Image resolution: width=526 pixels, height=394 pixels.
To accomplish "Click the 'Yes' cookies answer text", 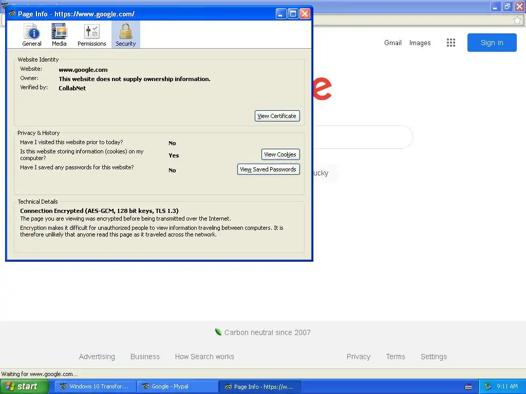I will tap(174, 155).
